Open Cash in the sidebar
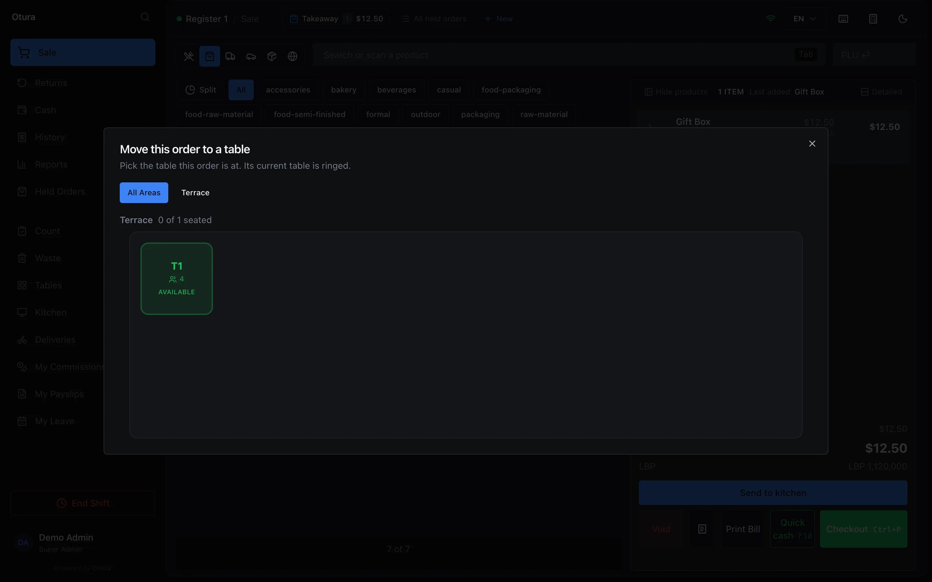Screen dimensions: 932x582 point(83,110)
